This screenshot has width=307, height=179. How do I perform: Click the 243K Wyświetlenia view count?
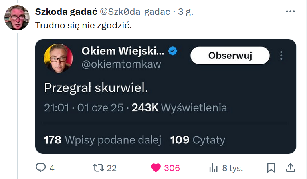pos(180,107)
